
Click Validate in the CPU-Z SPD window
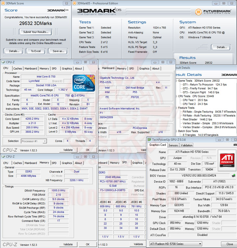138,244
